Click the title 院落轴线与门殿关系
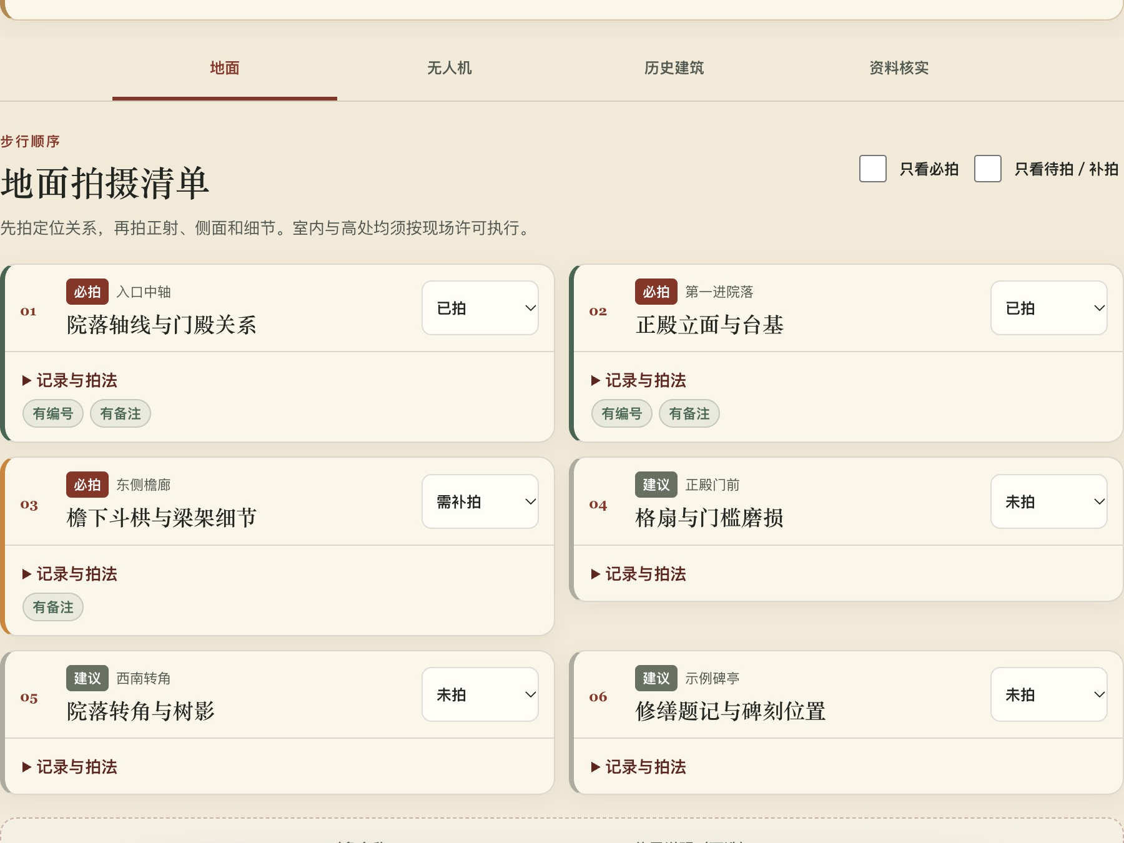Screen dimensions: 1124x843 (x=162, y=325)
